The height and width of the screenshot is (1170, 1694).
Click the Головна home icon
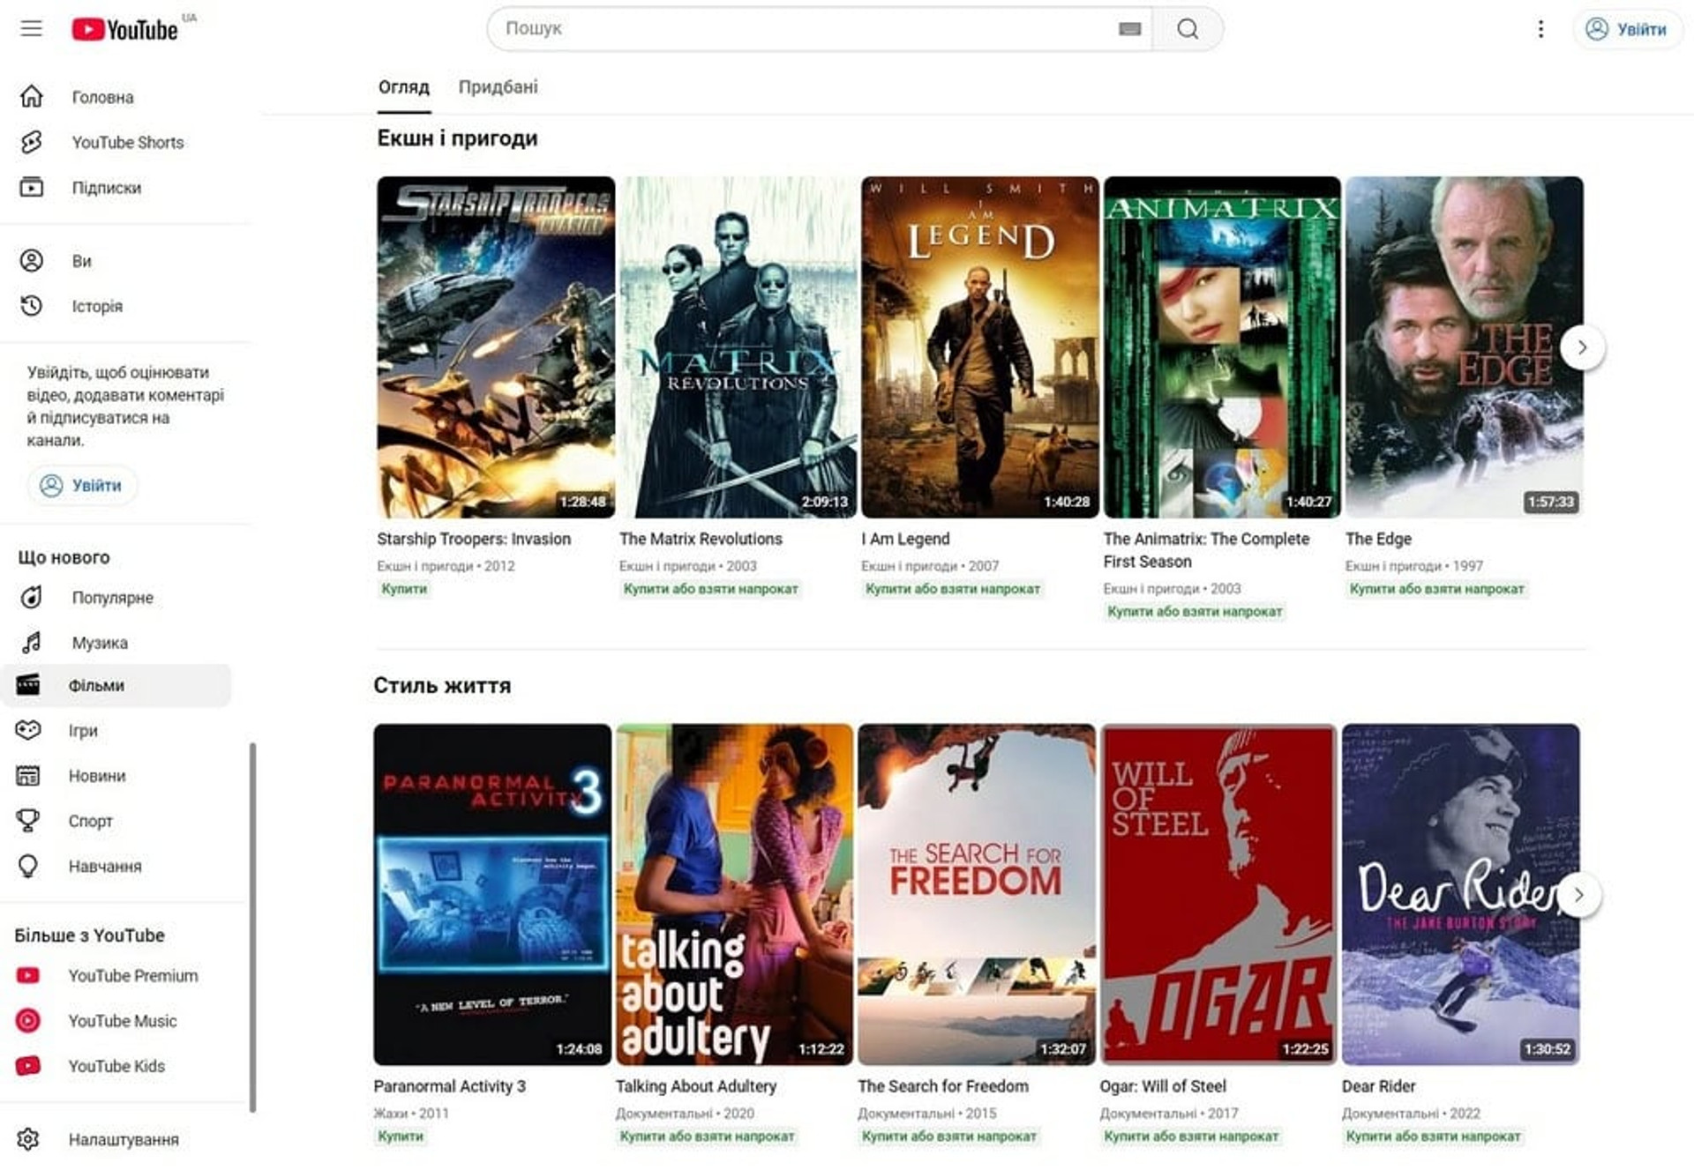pos(32,96)
